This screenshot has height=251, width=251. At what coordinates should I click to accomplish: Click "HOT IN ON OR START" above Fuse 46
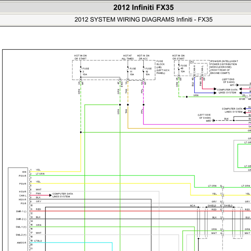coord(178,57)
